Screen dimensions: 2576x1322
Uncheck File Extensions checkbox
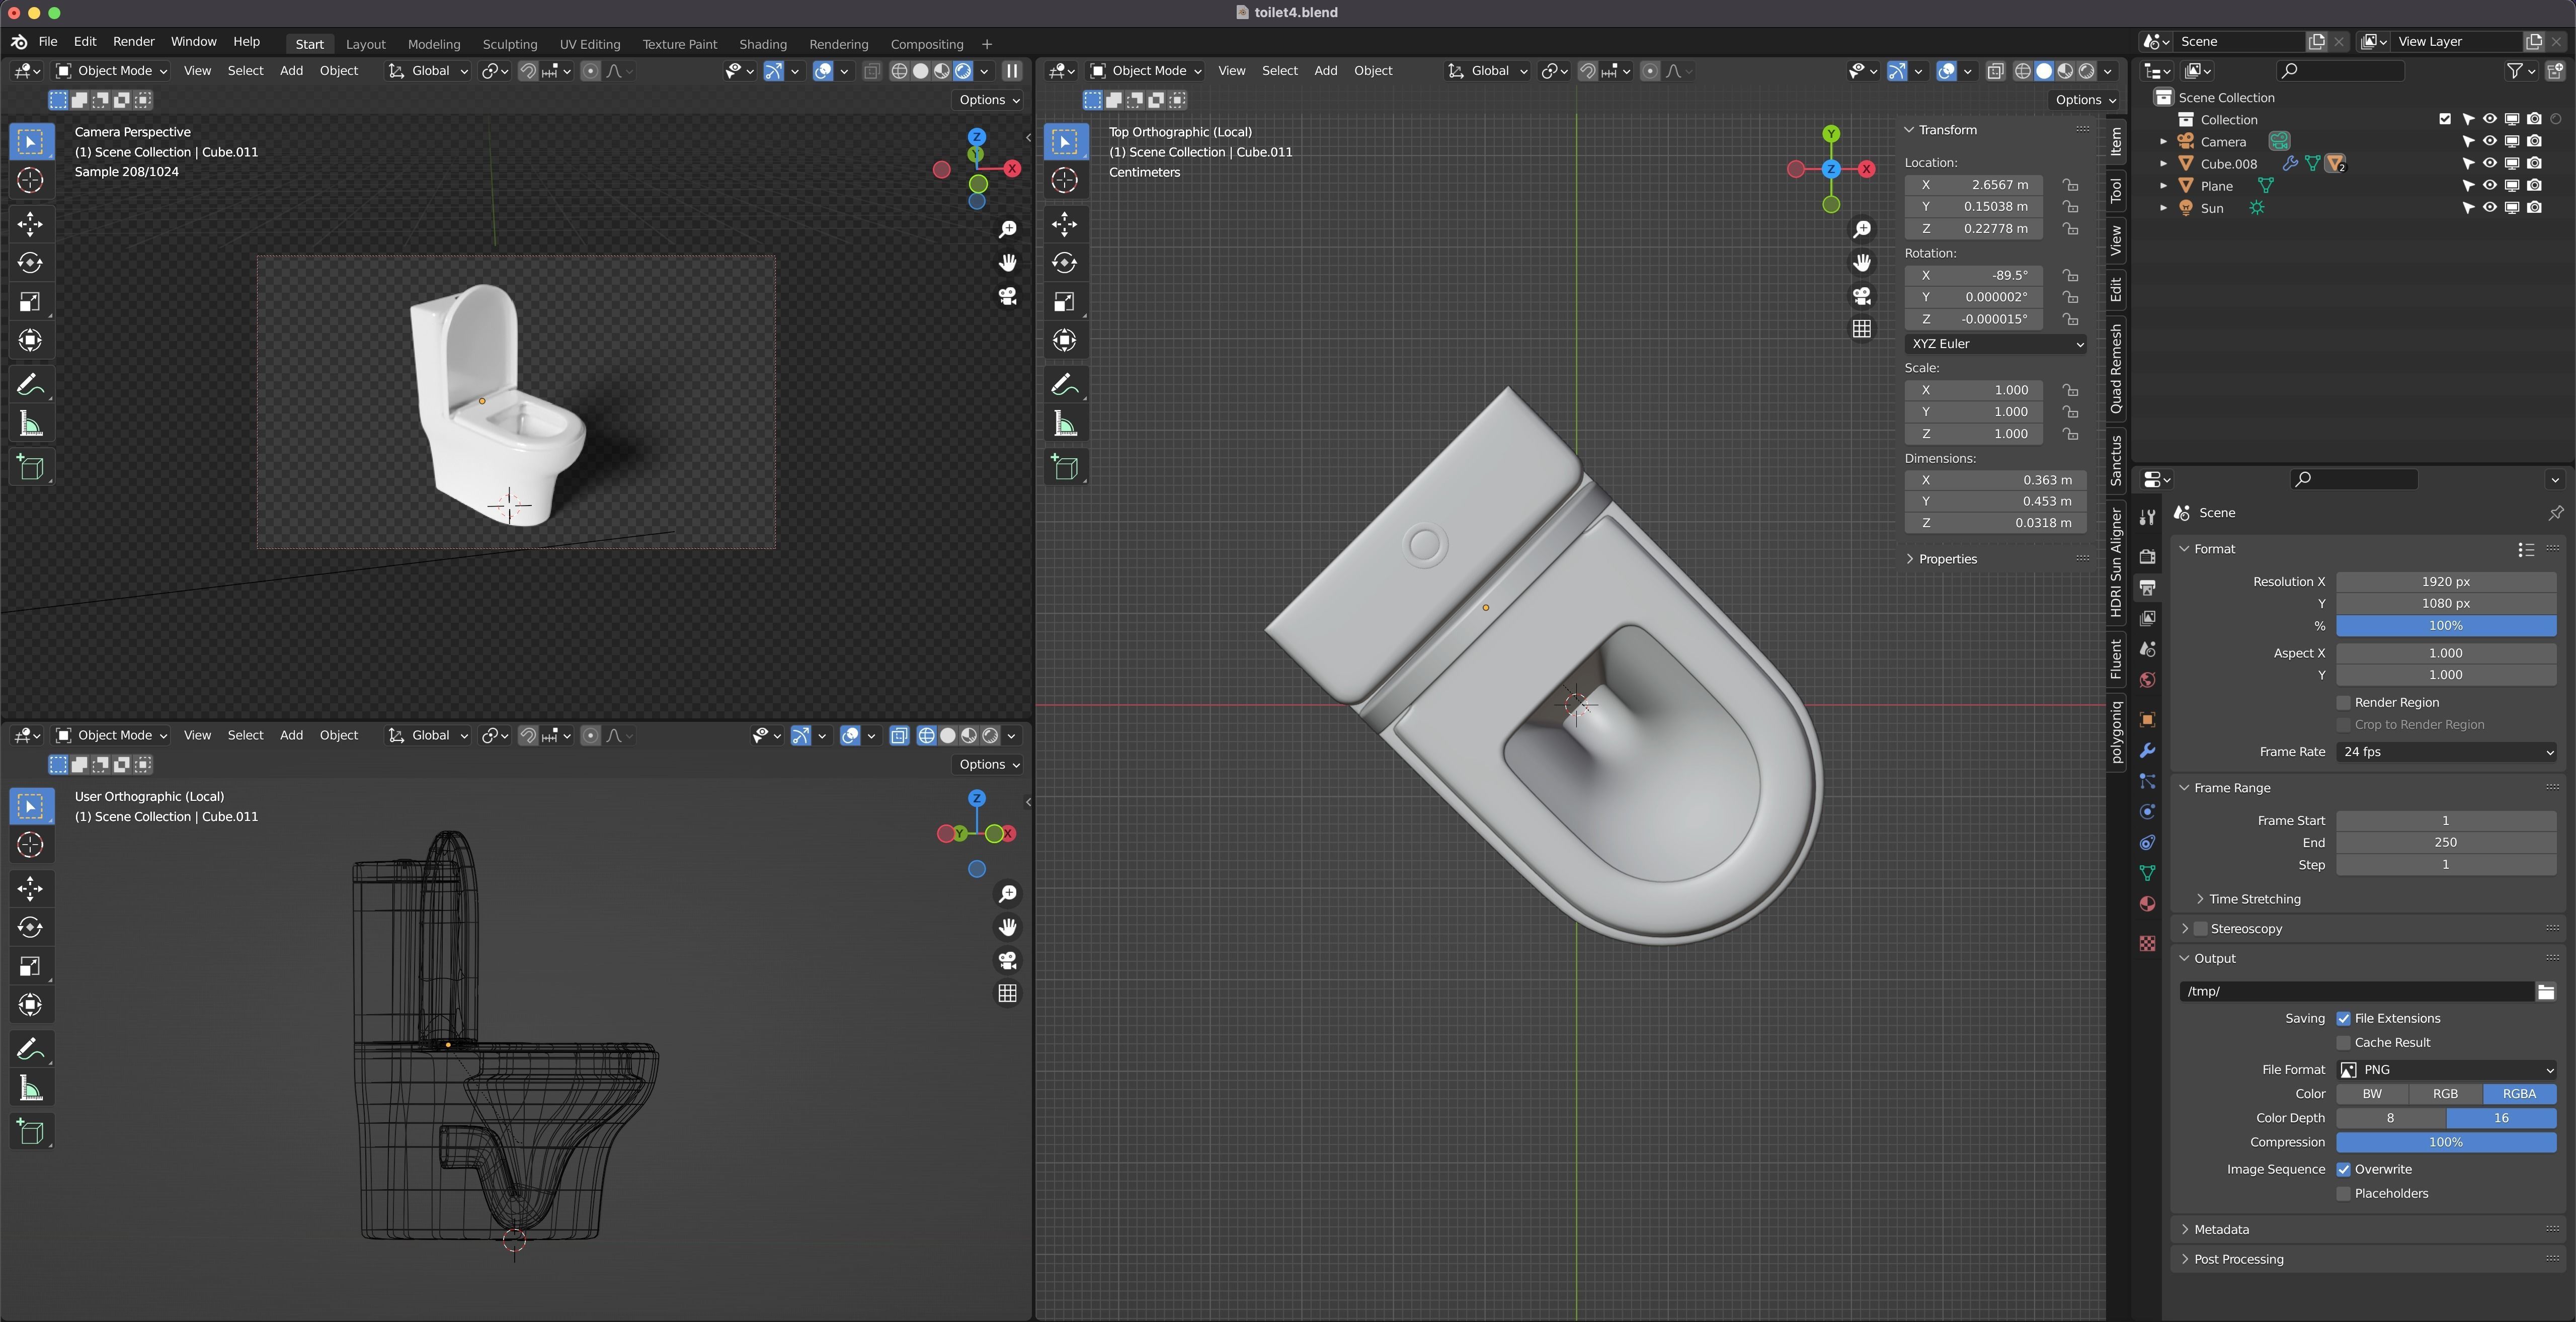click(2343, 1019)
